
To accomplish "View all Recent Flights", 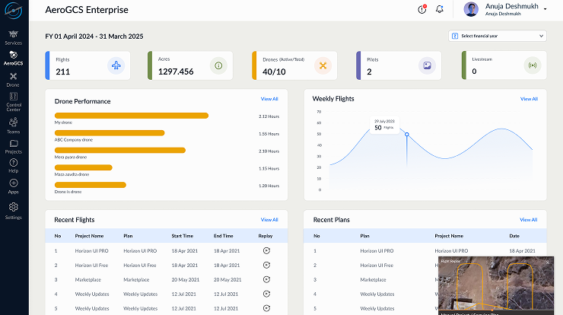I will click(269, 219).
